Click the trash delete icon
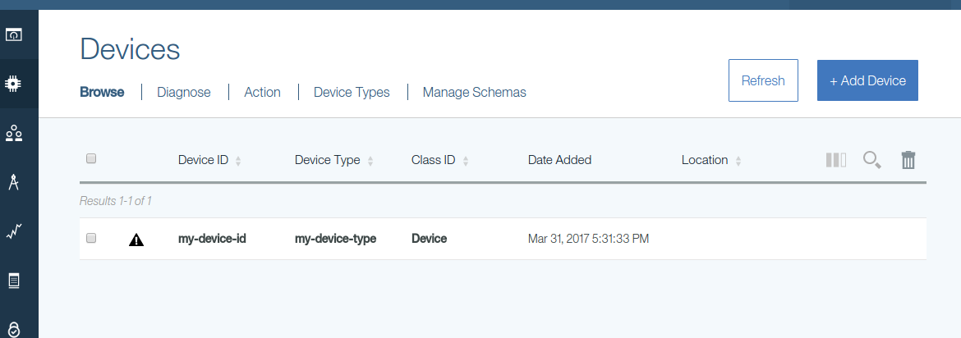The width and height of the screenshot is (961, 338). (x=908, y=160)
